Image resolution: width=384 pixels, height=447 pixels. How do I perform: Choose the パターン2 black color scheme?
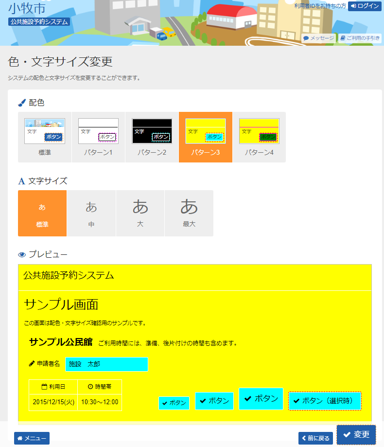tap(152, 137)
